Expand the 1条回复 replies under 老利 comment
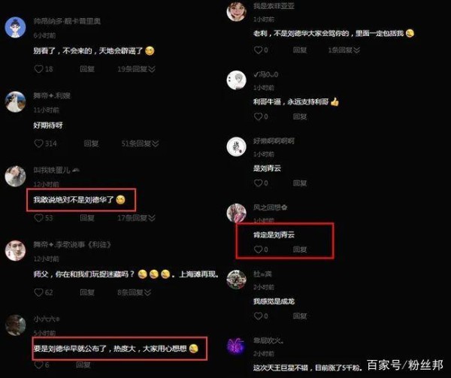 click(344, 50)
